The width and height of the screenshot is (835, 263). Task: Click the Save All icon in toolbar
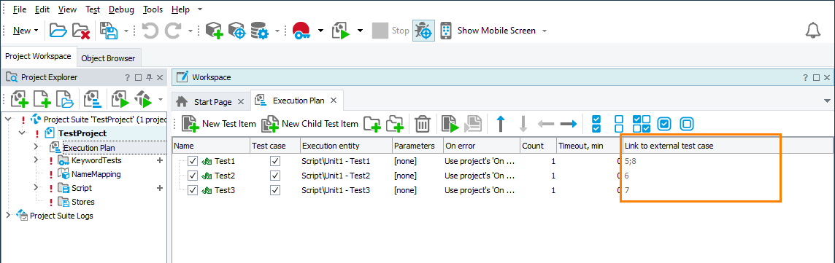point(109,31)
